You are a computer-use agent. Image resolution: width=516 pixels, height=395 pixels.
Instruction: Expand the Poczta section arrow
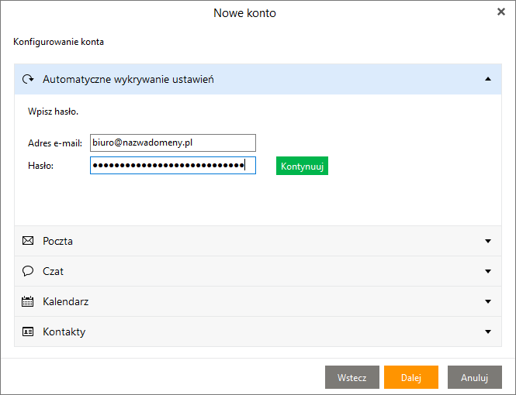tap(488, 241)
